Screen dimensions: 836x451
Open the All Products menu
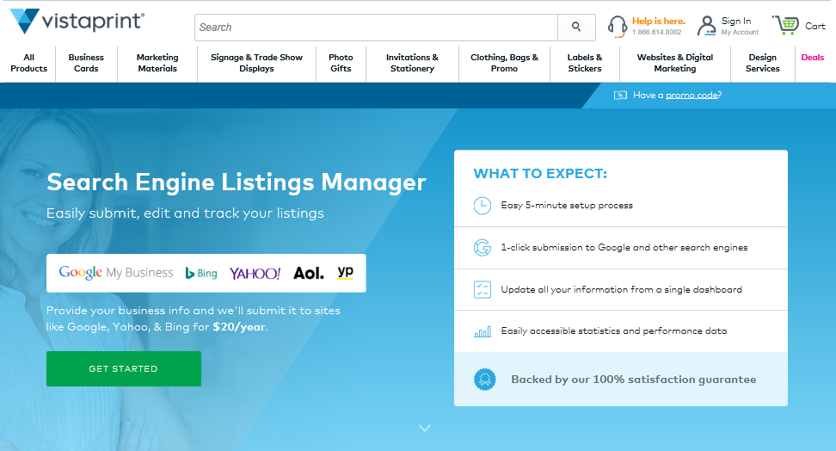click(x=28, y=63)
